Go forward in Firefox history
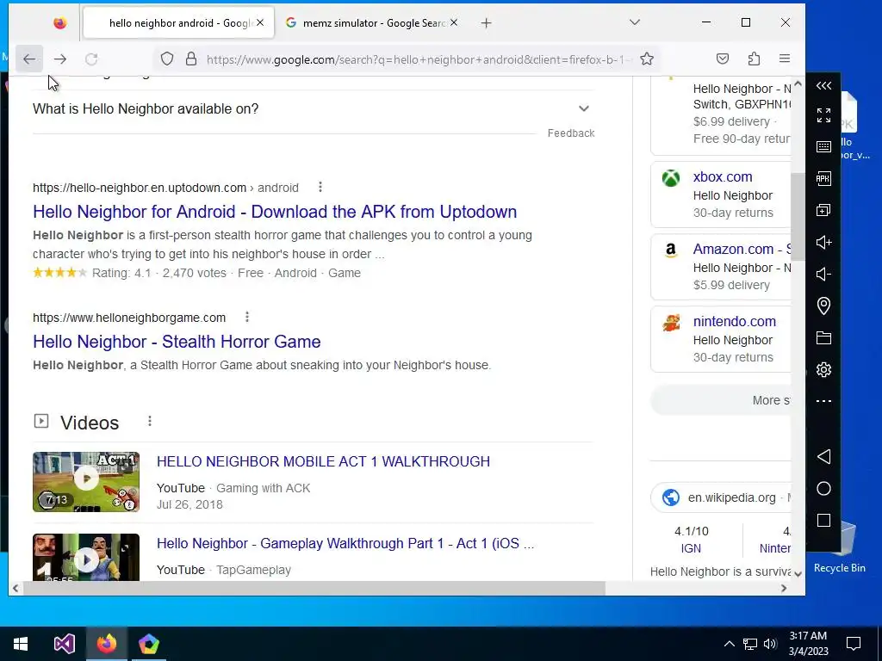The width and height of the screenshot is (882, 661). 60,59
